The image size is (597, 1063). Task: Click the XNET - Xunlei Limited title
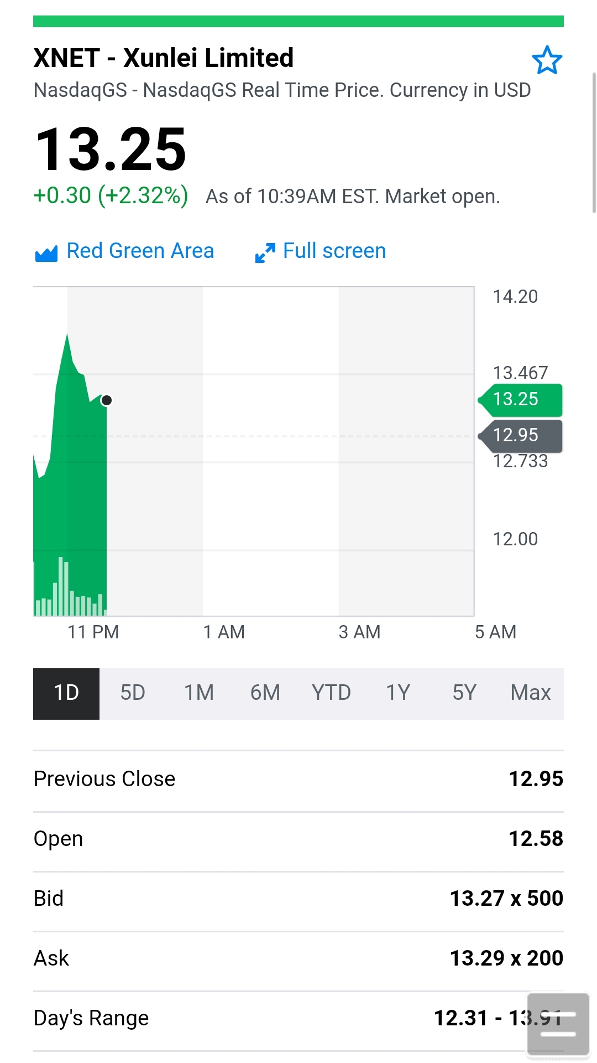pyautogui.click(x=164, y=58)
